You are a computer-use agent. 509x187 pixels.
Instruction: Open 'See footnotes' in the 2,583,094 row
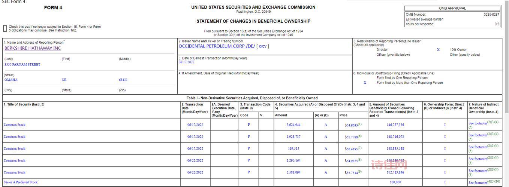pos(478,171)
